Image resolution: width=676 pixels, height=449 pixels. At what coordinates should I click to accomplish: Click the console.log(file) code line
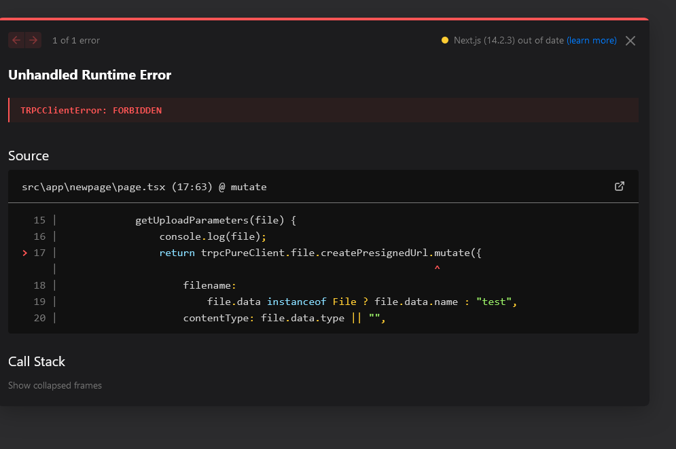click(x=213, y=236)
